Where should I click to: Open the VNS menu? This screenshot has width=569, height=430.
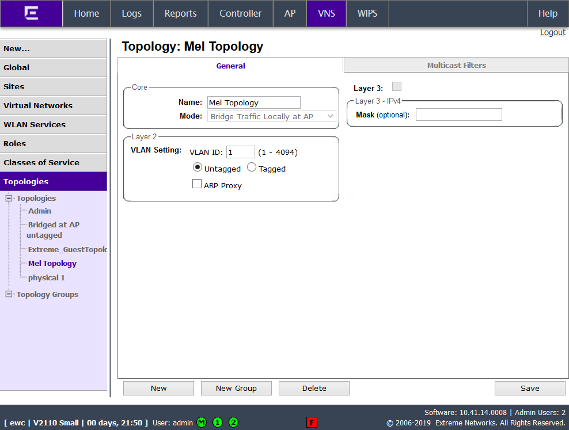pos(326,13)
